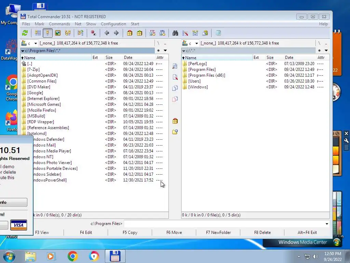The height and width of the screenshot is (263, 350).
Task: Open Windows Explorer from taskbar
Action: tap(30, 256)
